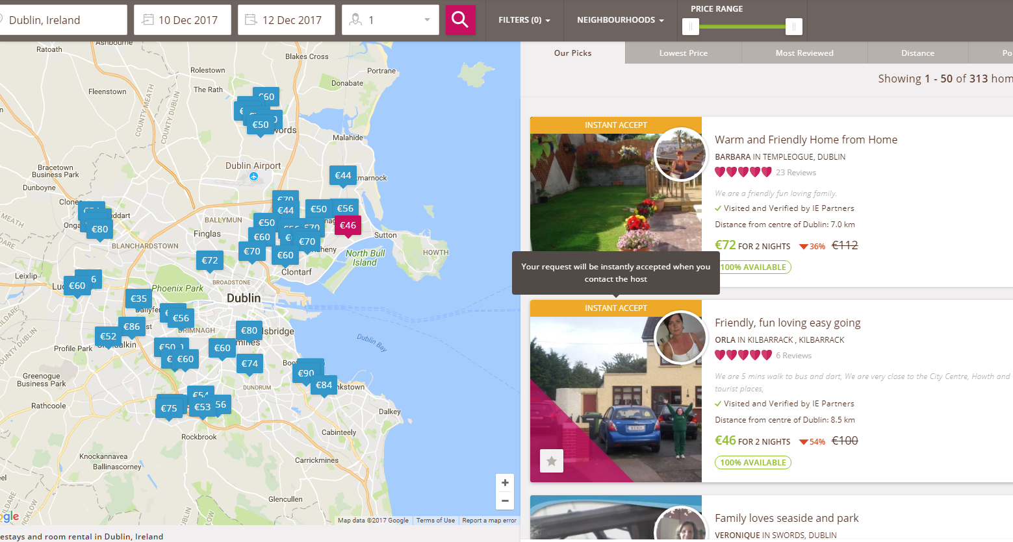
Task: Click the 'Dublin, Ireland' location field
Action: tap(63, 20)
